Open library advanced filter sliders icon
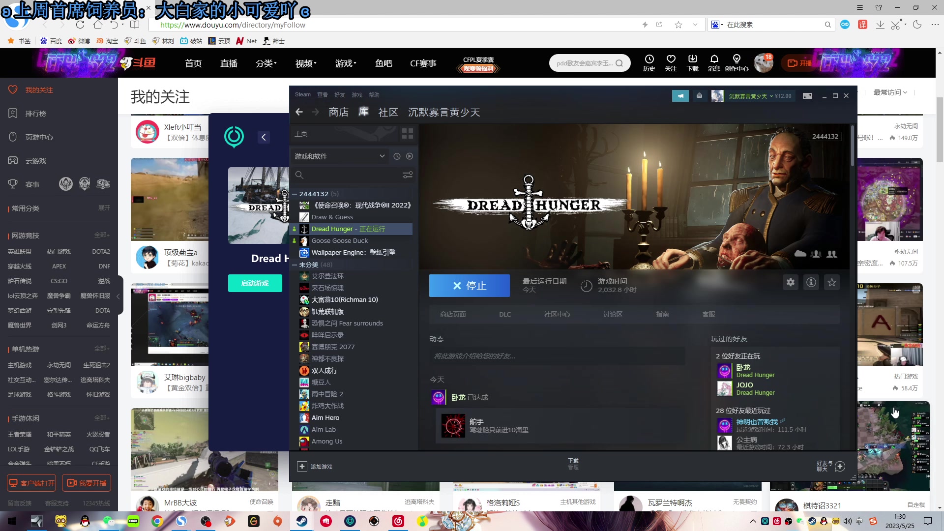The image size is (944, 531). point(408,175)
